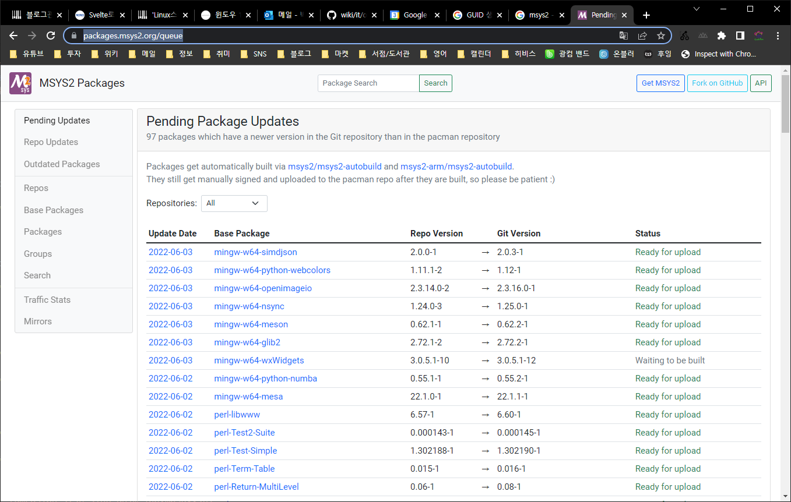This screenshot has height=502, width=791.
Task: Open mingw-w64-python-numba package link
Action: pos(265,379)
